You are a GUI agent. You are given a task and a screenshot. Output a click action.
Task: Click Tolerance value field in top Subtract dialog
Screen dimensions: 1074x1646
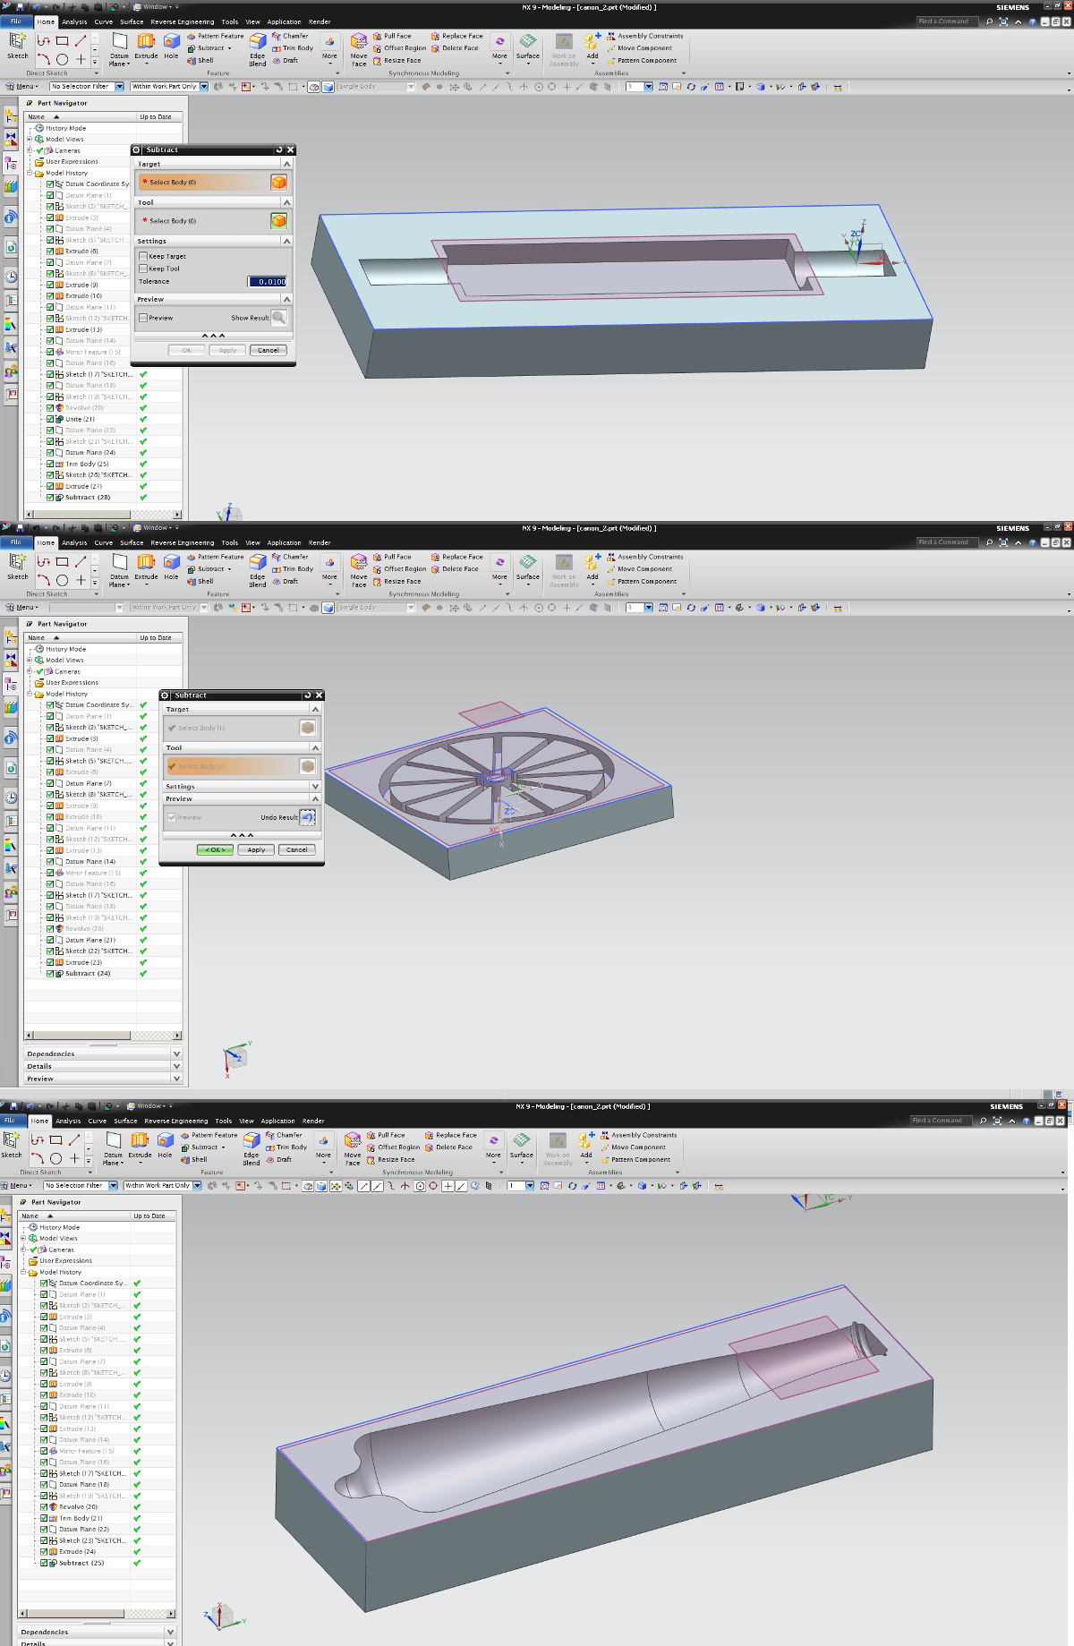pos(268,281)
